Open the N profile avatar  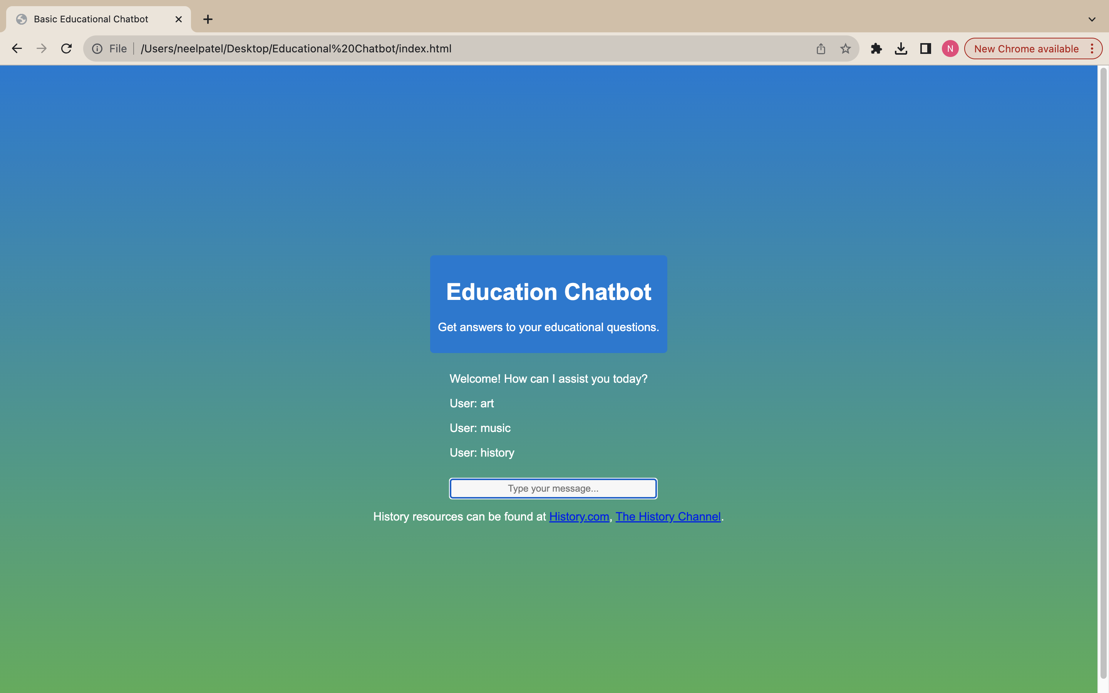(949, 48)
